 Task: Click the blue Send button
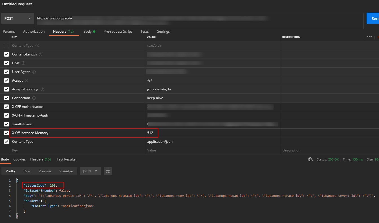373,19
